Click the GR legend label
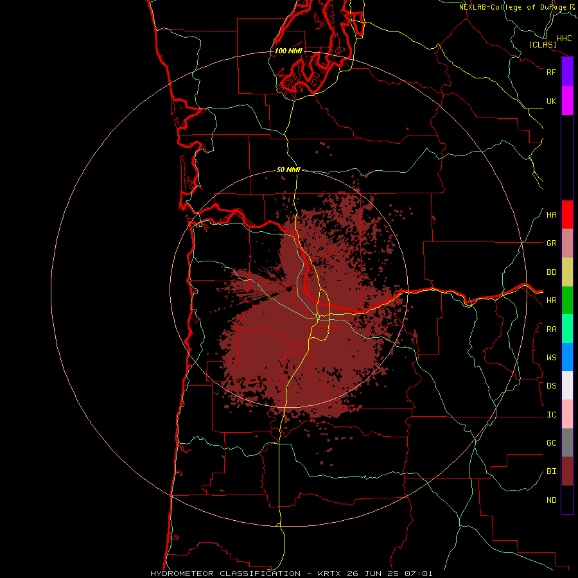 point(551,243)
